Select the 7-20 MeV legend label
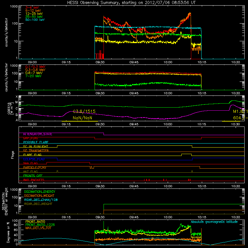Screen dimensions: 248x248 pyautogui.click(x=33, y=76)
